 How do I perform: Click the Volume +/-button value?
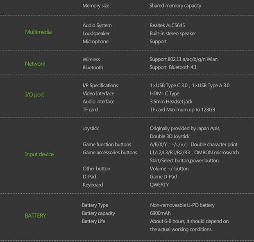(x=169, y=169)
